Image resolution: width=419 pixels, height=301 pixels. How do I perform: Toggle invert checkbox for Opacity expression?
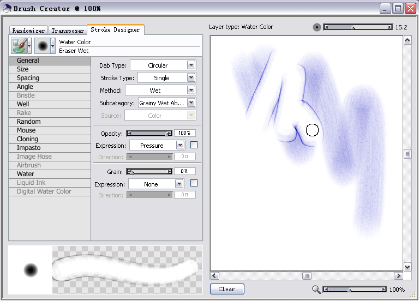pyautogui.click(x=194, y=145)
